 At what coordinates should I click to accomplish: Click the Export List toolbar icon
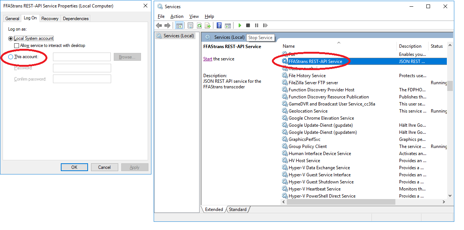[208, 25]
